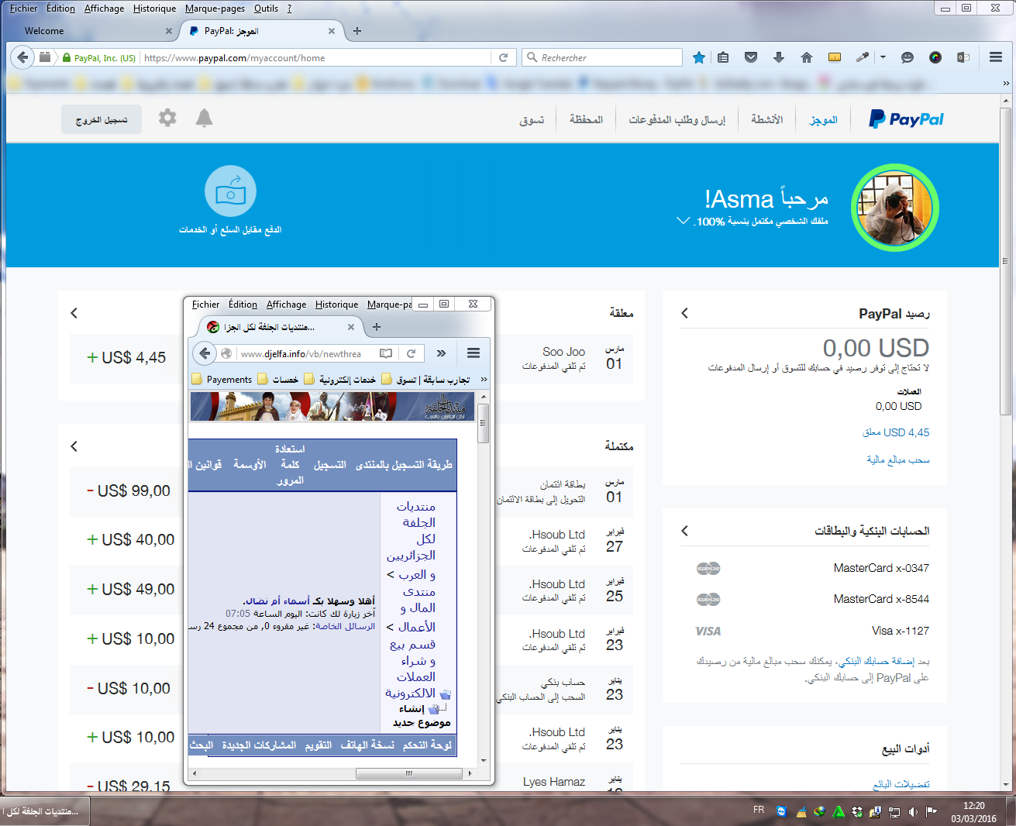The height and width of the screenshot is (826, 1016).
Task: Click the FR language indicator in the taskbar
Action: click(759, 810)
